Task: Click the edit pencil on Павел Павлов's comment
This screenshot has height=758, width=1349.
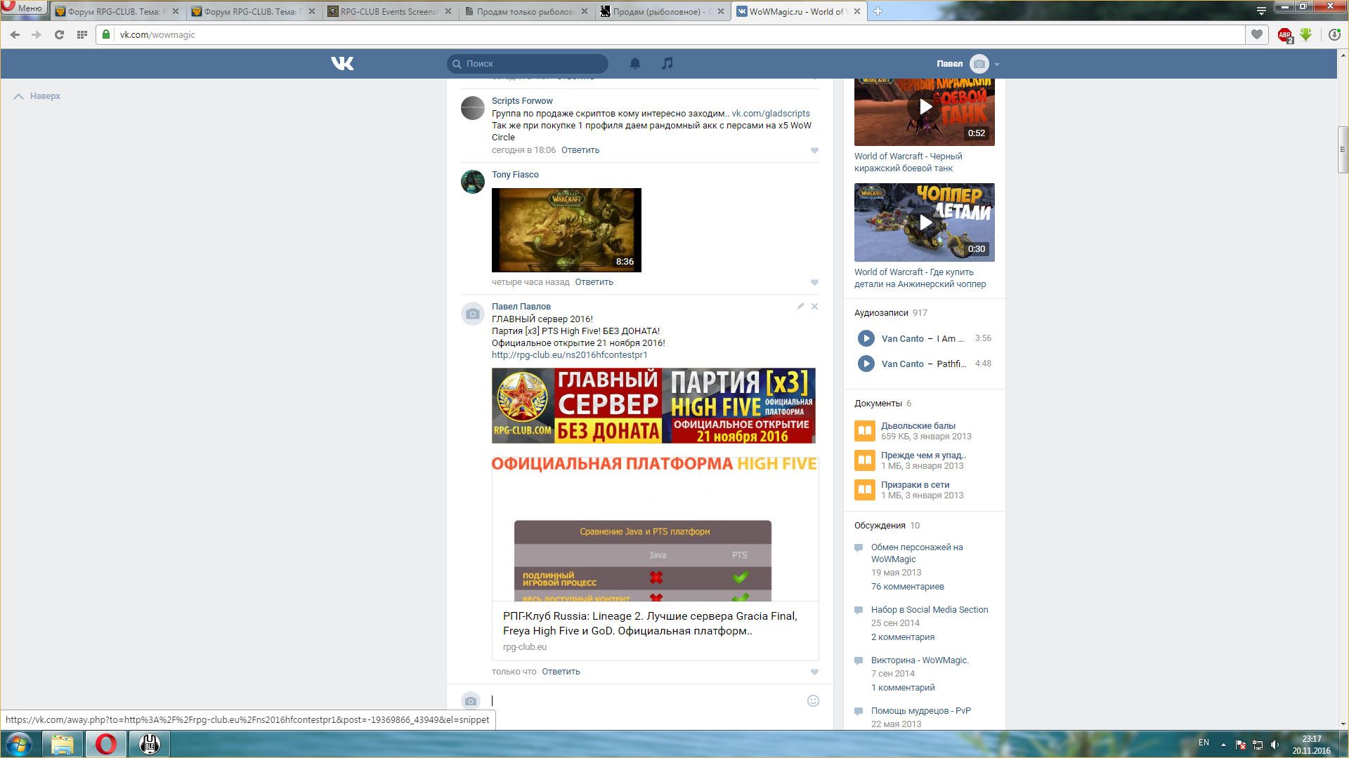Action: pos(800,307)
